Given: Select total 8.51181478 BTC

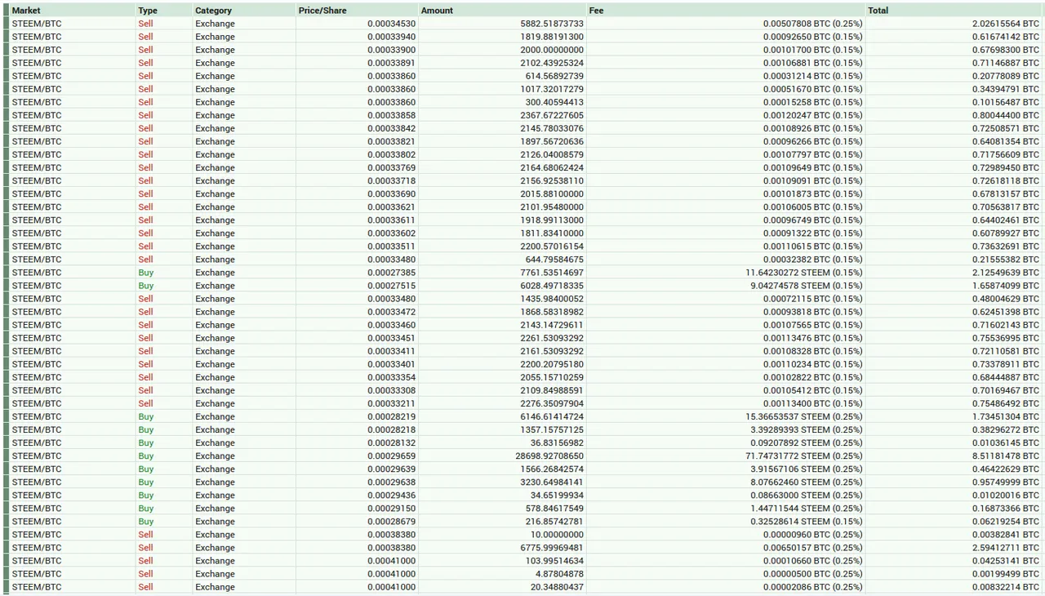Looking at the screenshot, I should [x=1006, y=456].
